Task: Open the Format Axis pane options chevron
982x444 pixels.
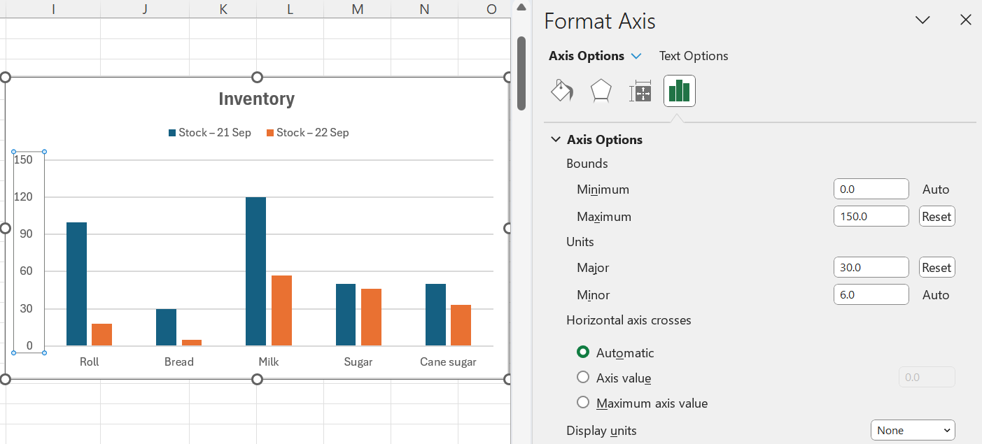Action: (x=923, y=20)
